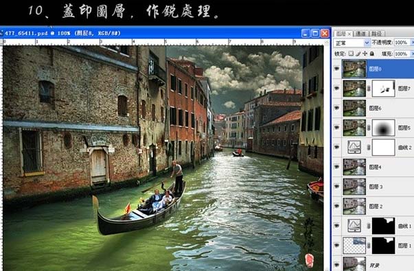Switch to the 通道 (Channels) tab
The width and height of the screenshot is (414, 271).
360,34
